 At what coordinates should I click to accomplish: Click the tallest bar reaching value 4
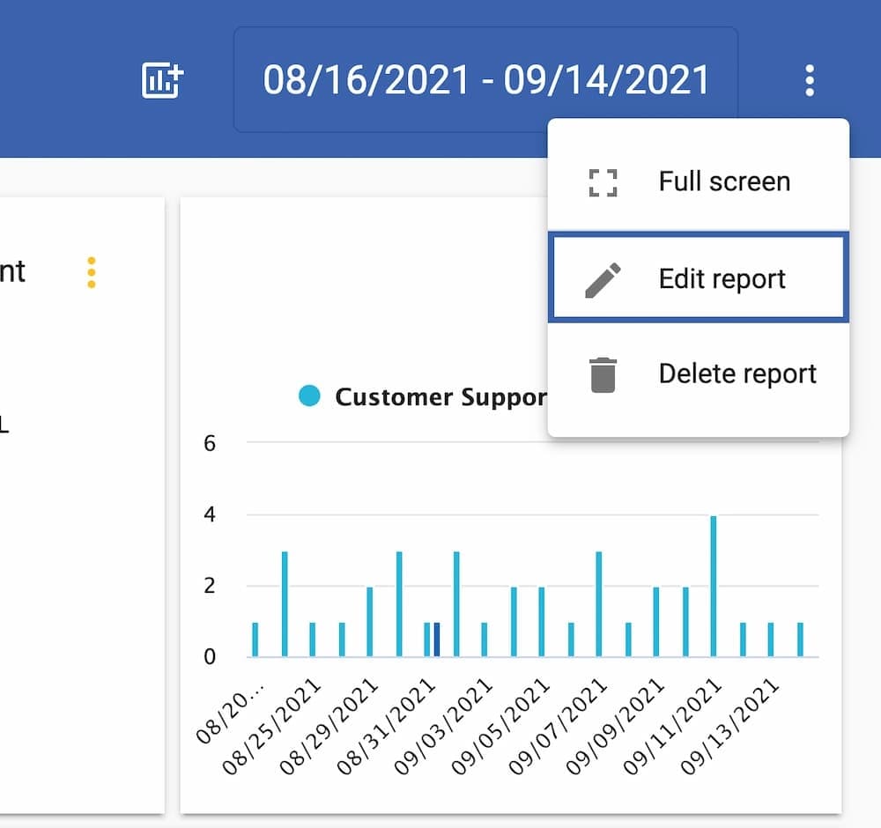click(713, 586)
